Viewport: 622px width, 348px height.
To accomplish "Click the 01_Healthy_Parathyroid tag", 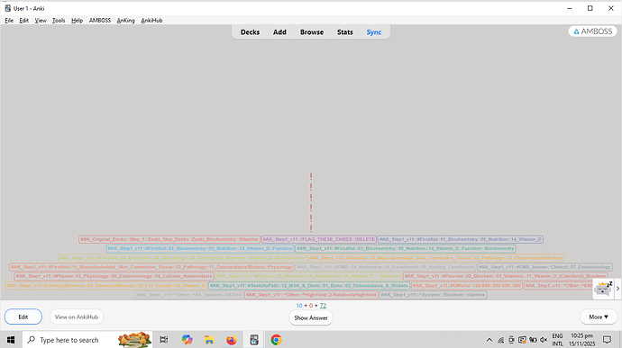I will point(386,267).
